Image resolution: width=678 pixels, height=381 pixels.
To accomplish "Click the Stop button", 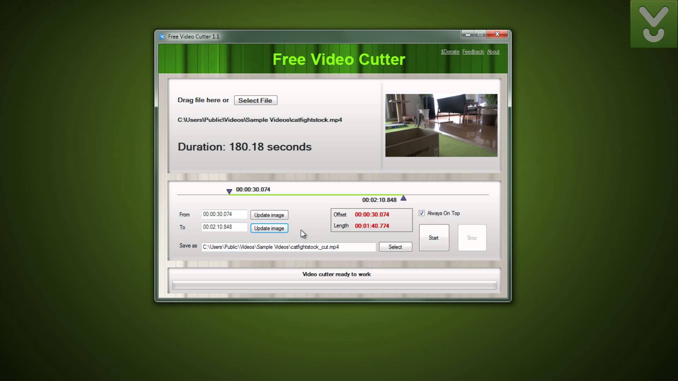I will 472,238.
